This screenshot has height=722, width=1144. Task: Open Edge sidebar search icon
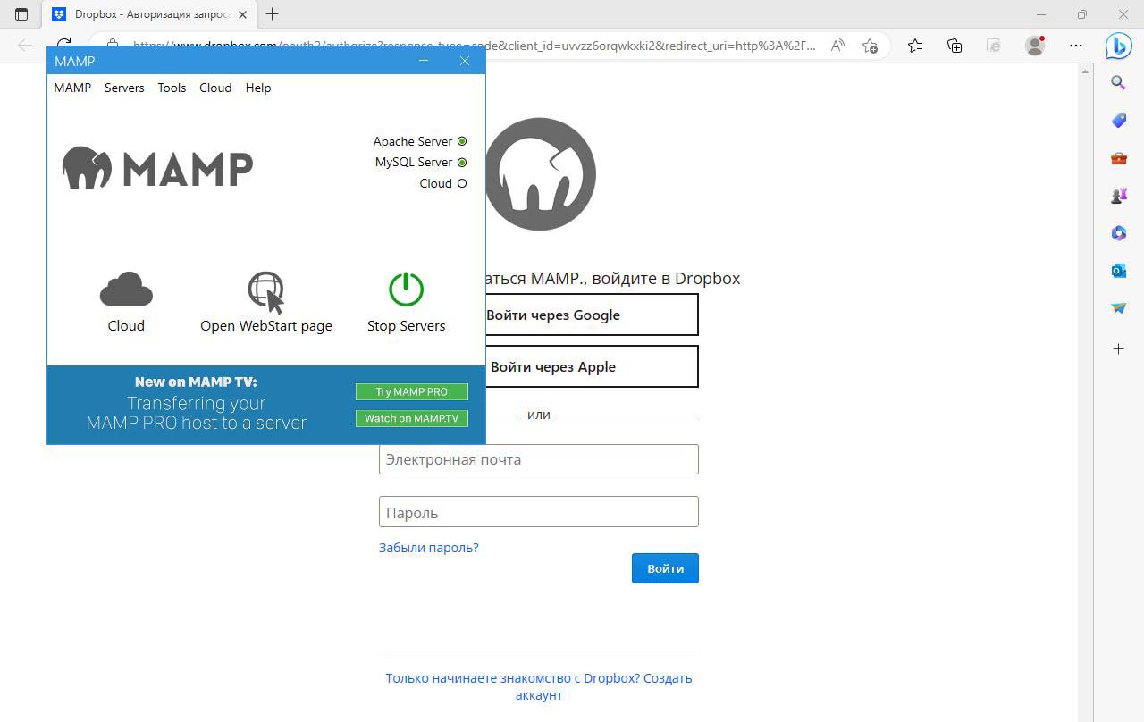[1118, 83]
